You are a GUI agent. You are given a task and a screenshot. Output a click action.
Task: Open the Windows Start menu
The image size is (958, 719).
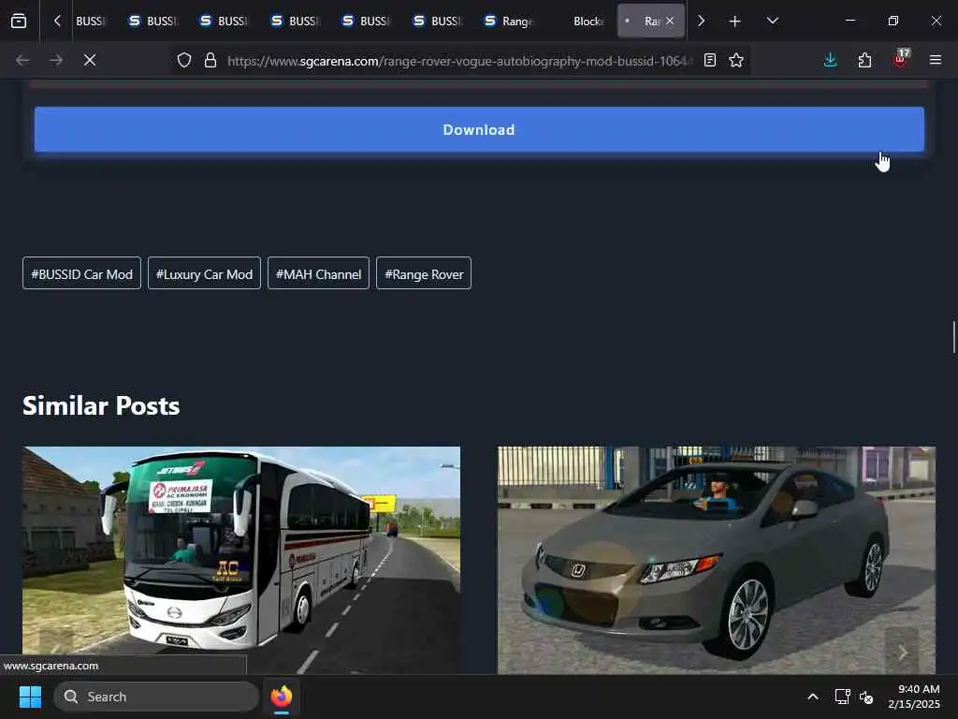[30, 697]
